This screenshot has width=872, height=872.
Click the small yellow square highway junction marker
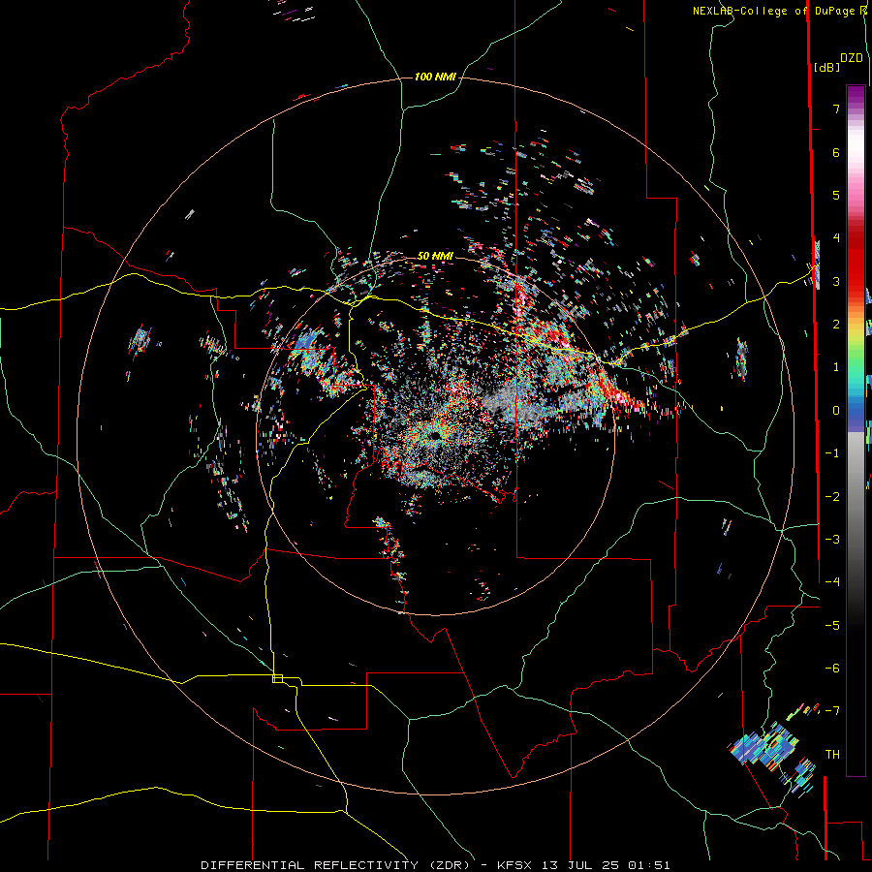(277, 678)
